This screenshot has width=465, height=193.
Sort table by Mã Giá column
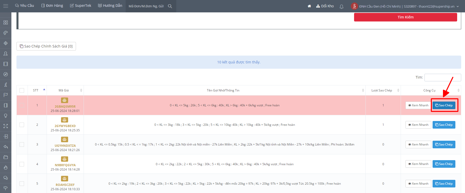click(x=65, y=90)
